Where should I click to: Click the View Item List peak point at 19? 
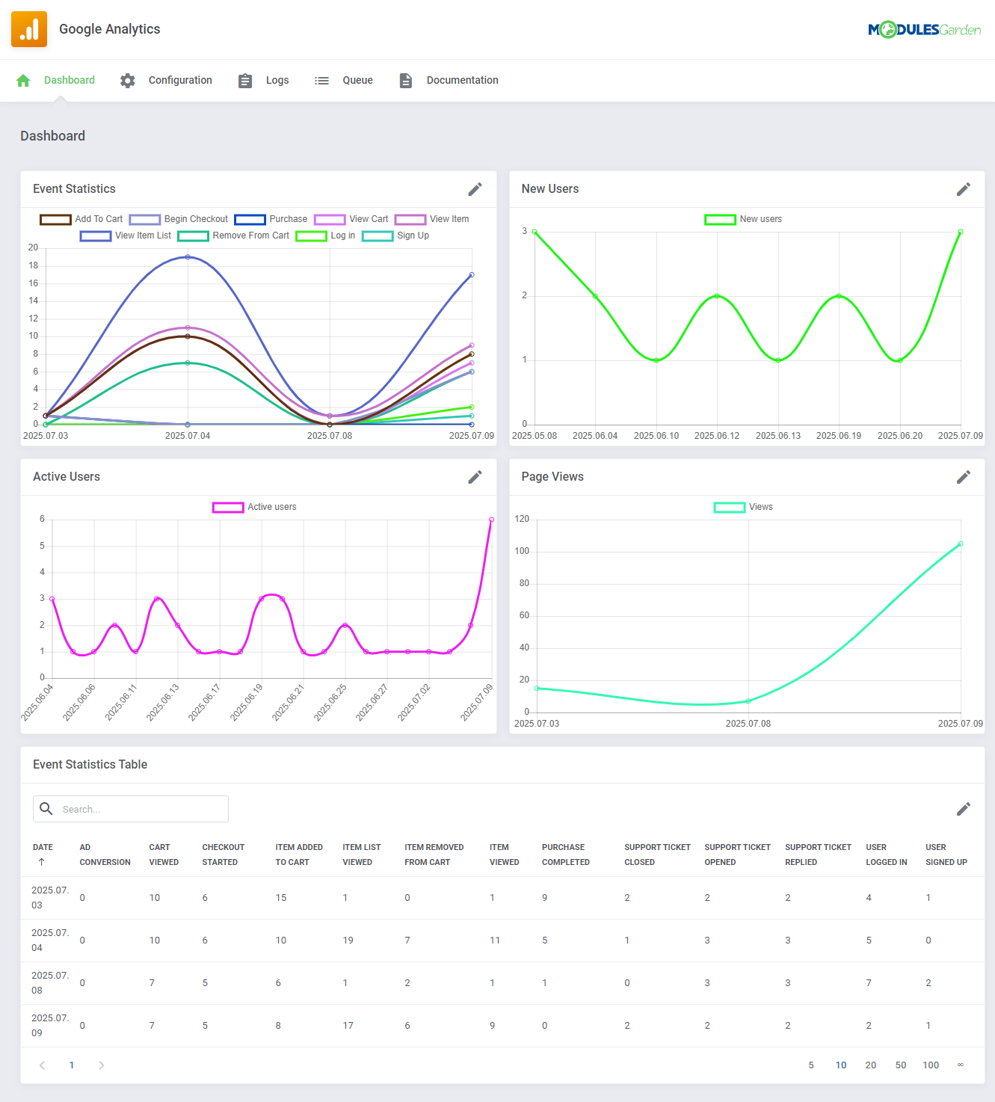pos(188,257)
